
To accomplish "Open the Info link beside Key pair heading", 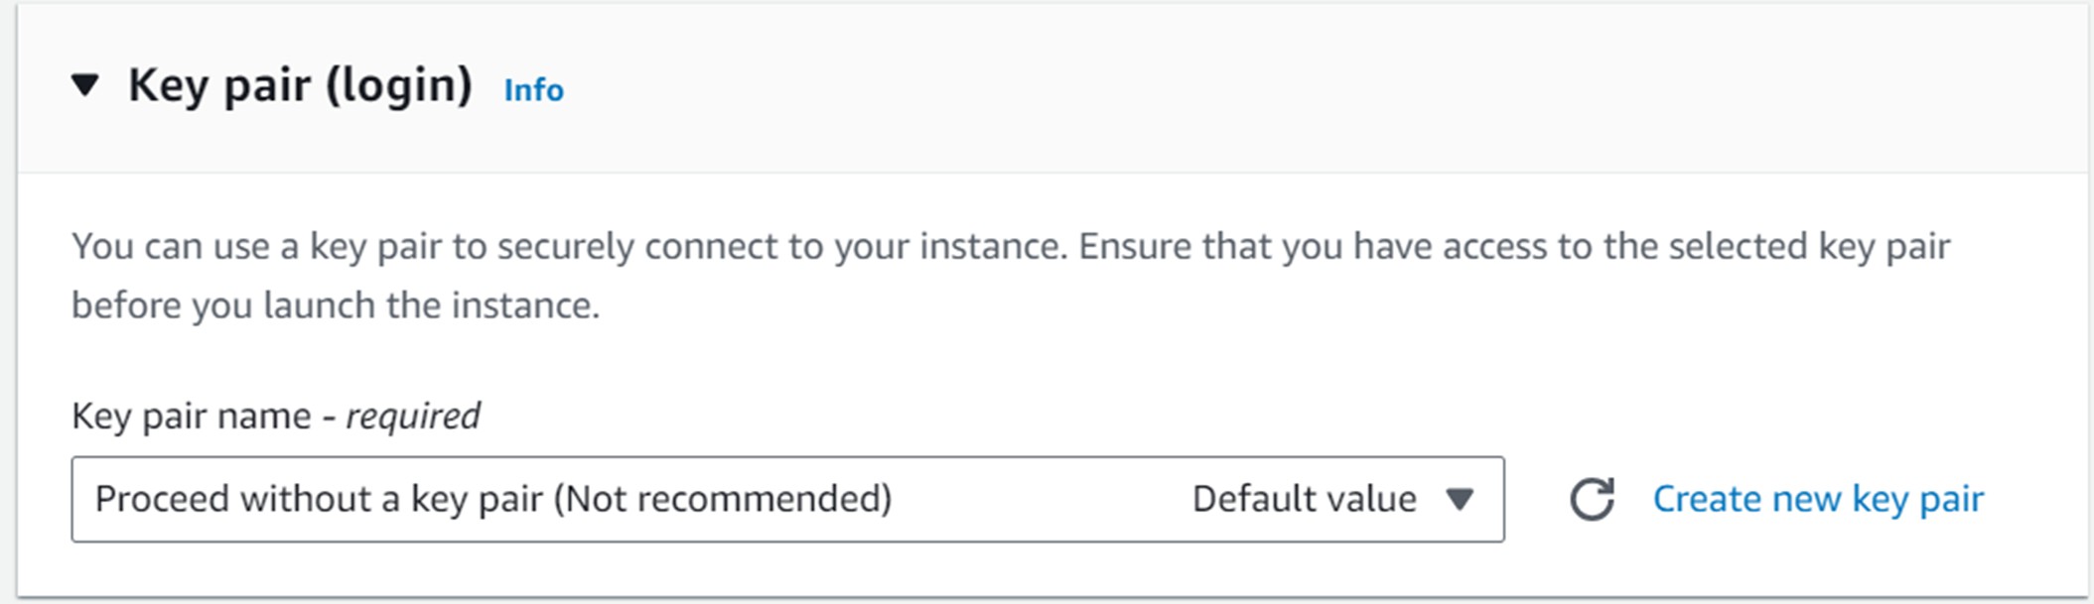I will pos(533,90).
